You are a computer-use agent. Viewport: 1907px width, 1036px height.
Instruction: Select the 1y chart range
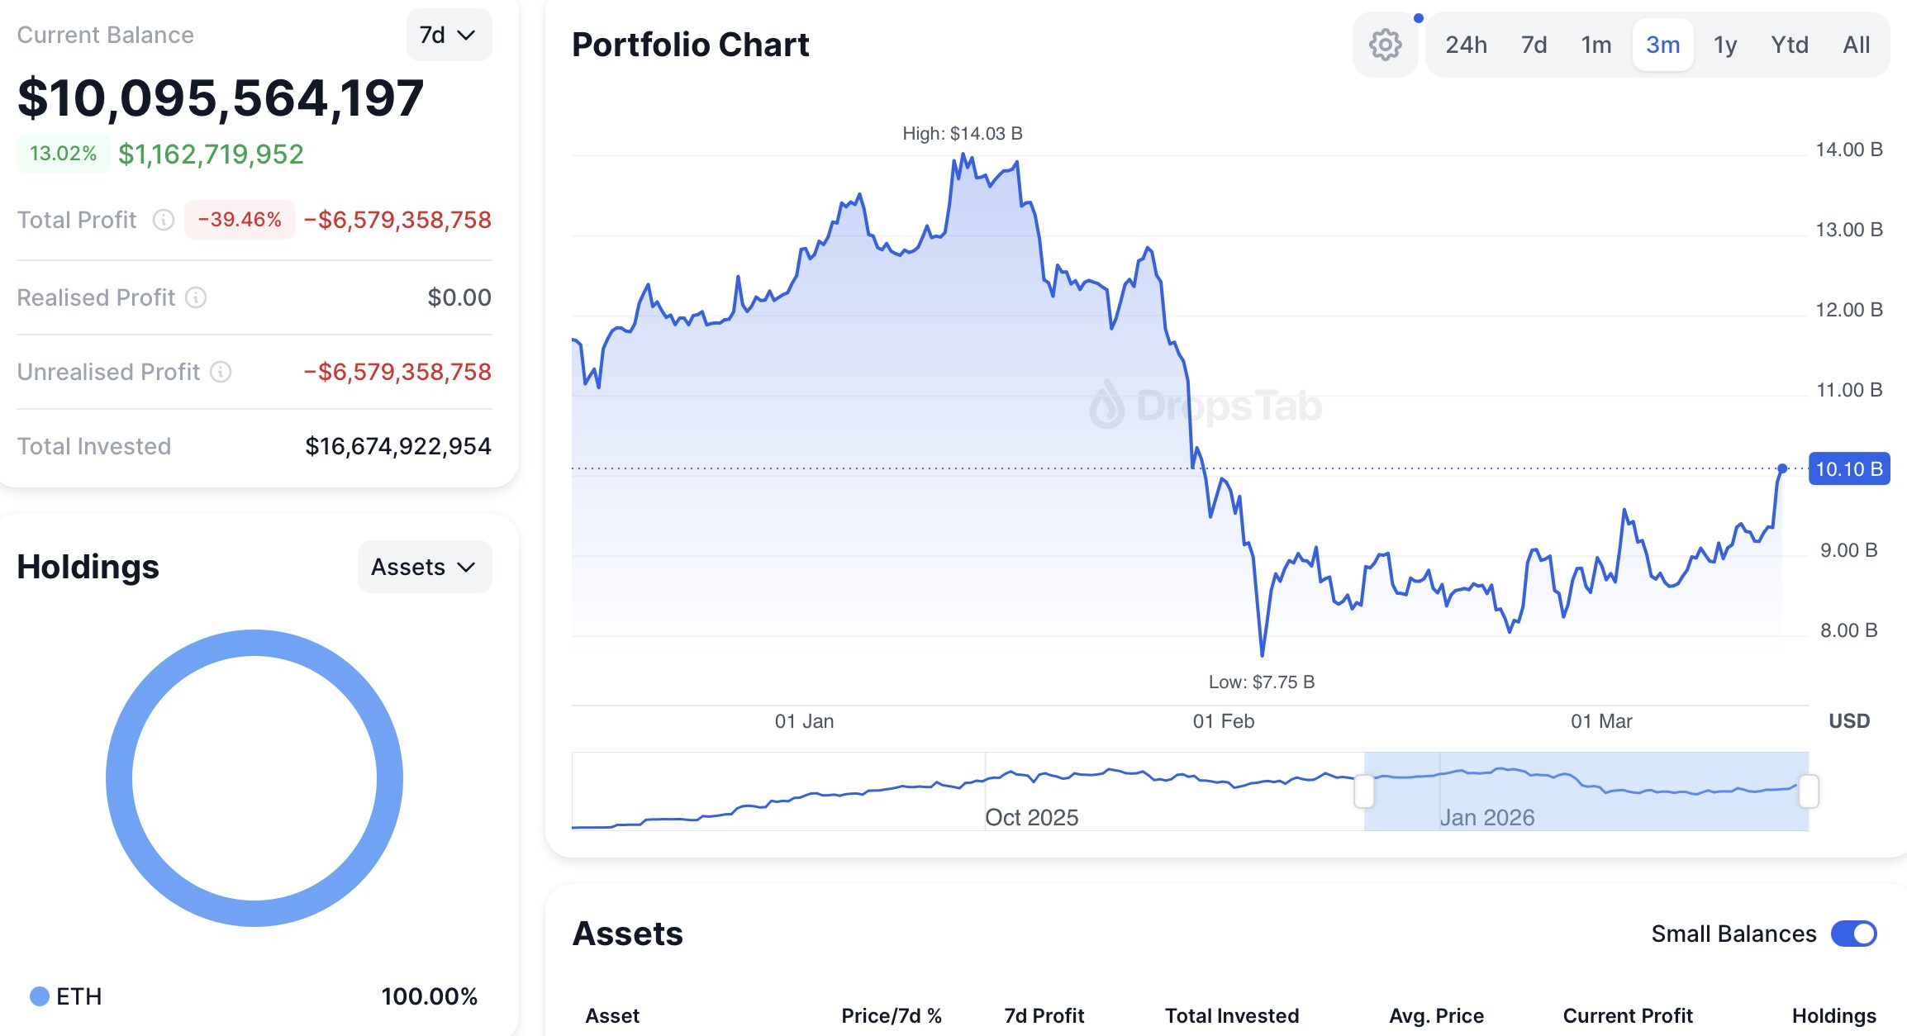1724,45
